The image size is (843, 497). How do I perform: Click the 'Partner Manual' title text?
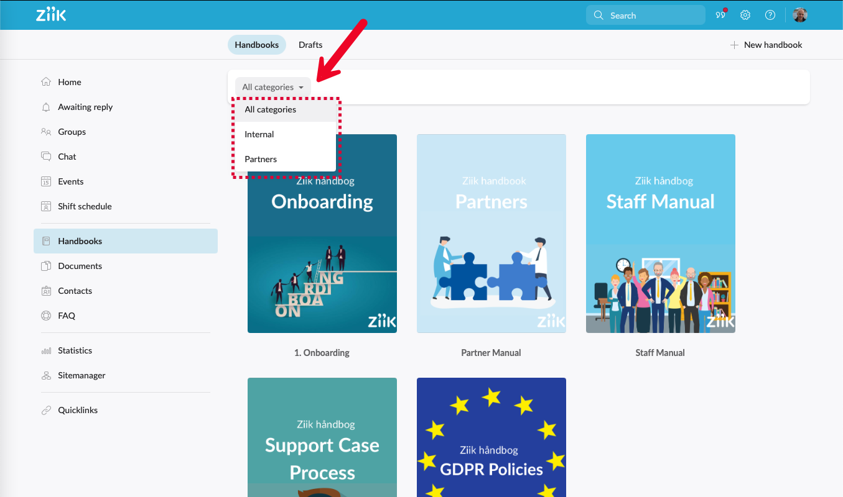491,353
